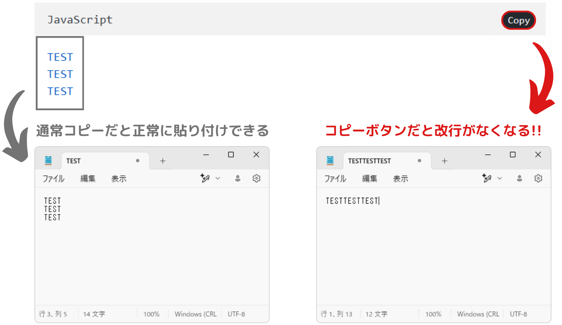Open the 編集 menu in the TEST window
Viewport: 562px width, 325px height.
pyautogui.click(x=88, y=178)
